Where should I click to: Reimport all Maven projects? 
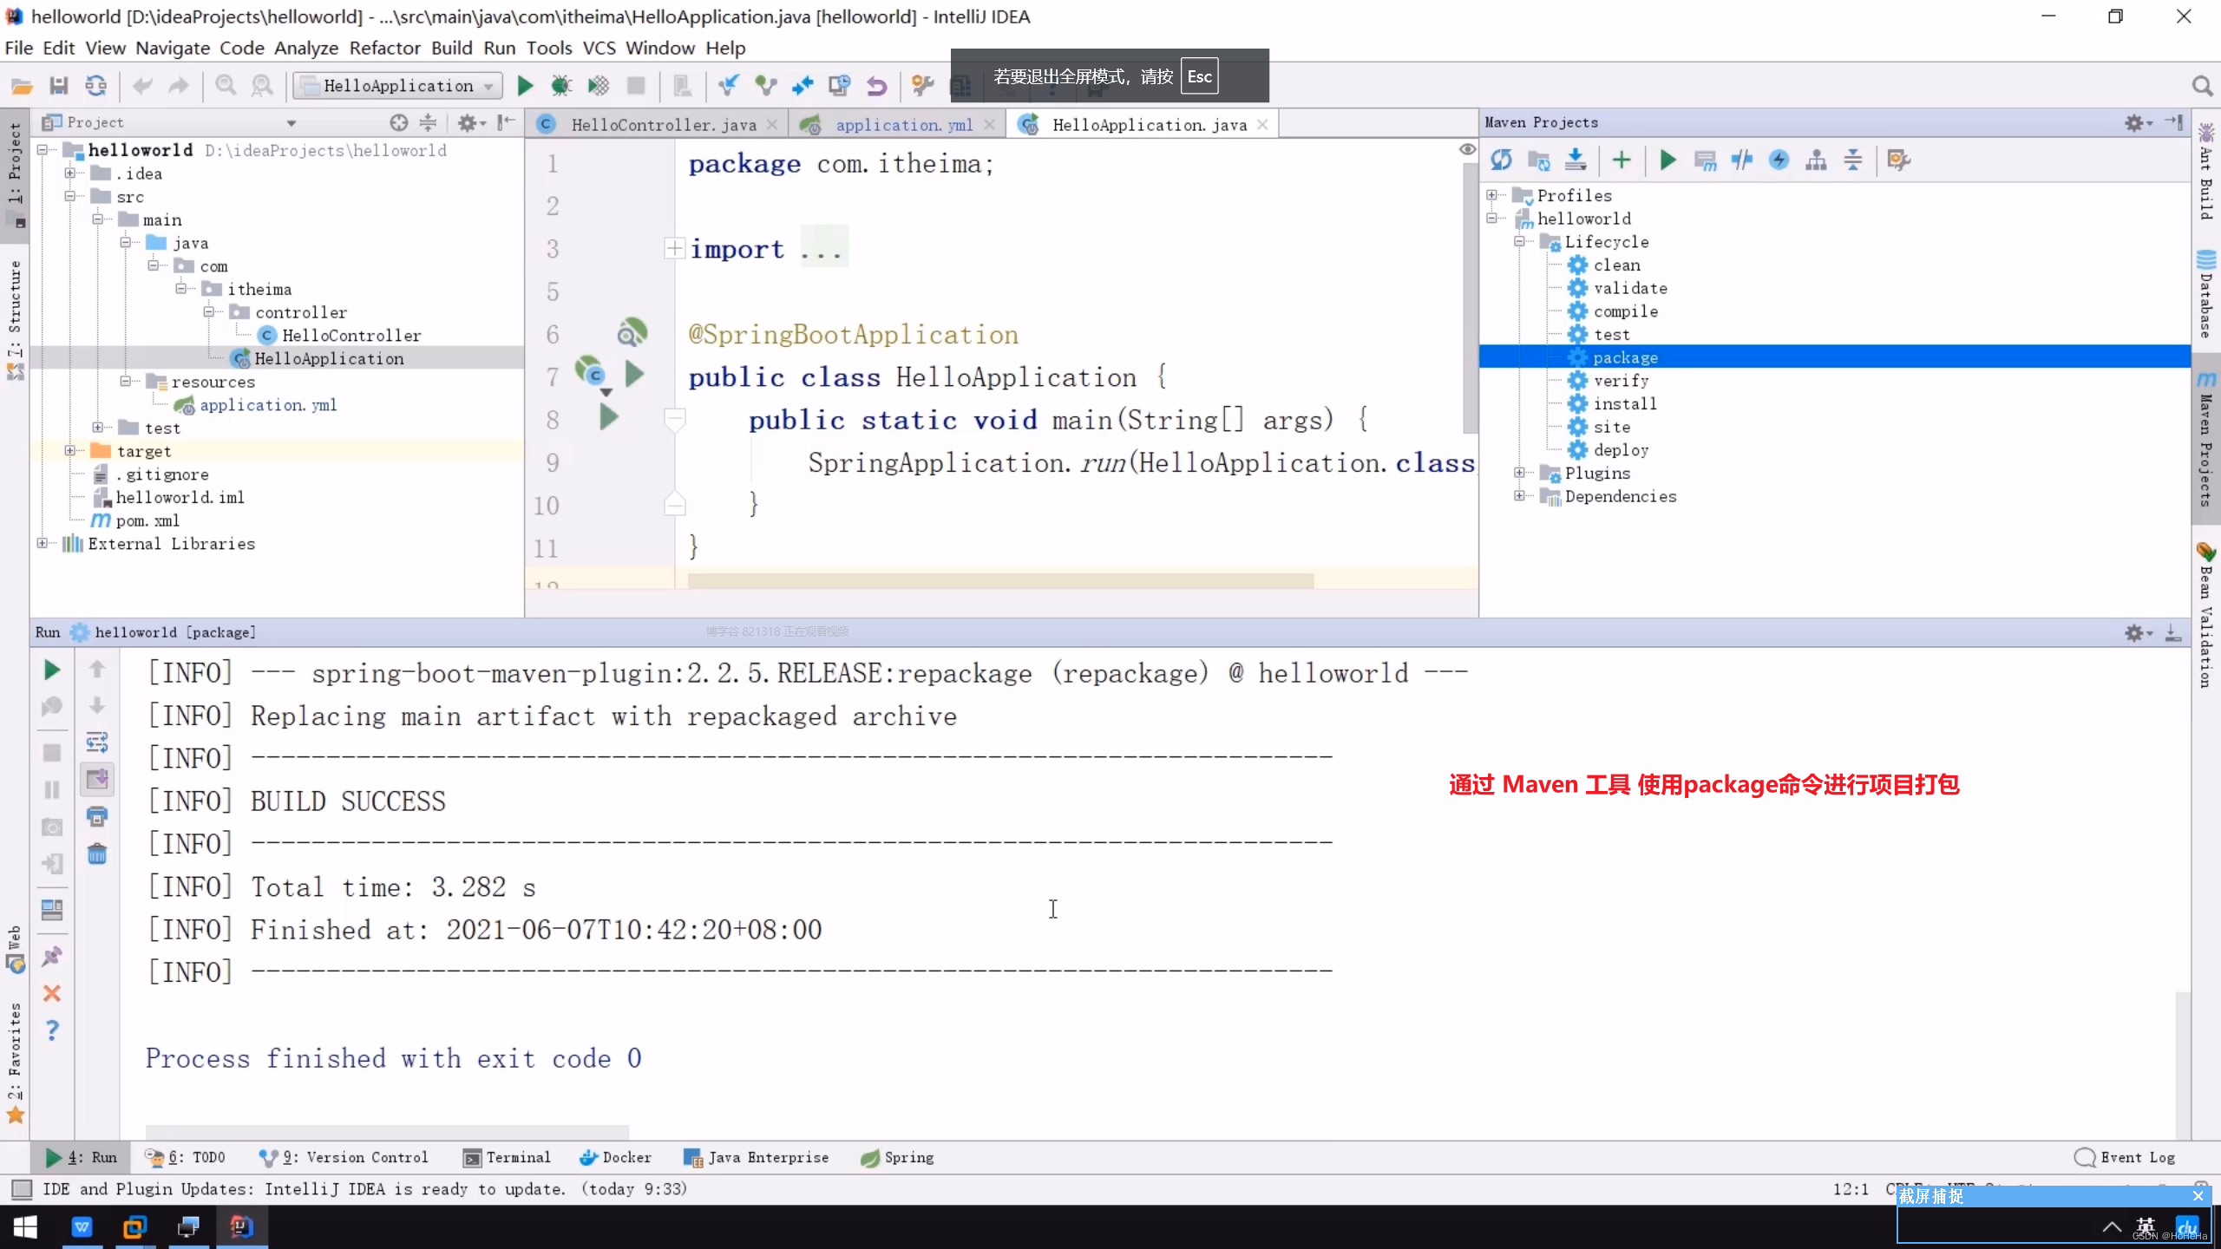1501,160
